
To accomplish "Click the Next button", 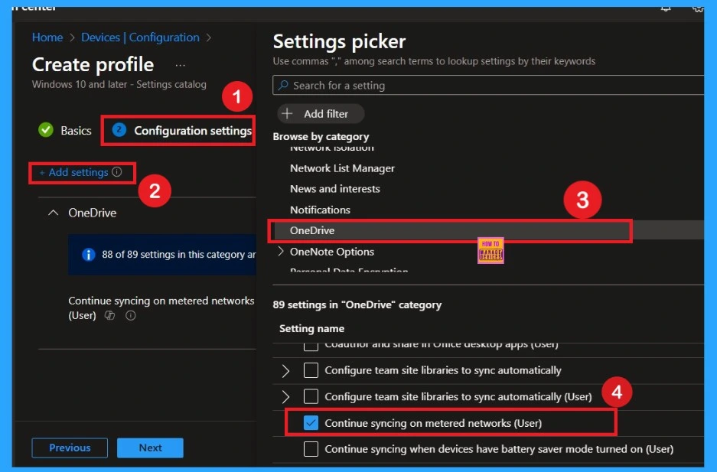I will tap(150, 448).
